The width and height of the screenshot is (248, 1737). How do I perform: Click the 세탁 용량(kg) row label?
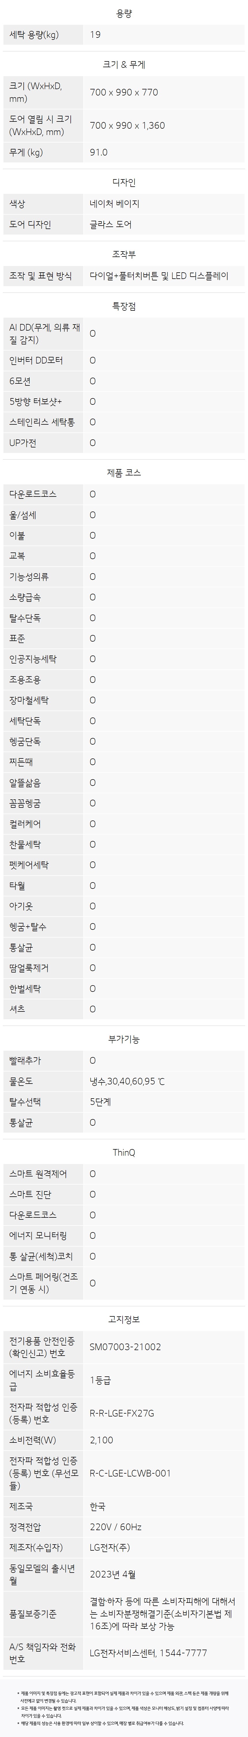tap(34, 34)
